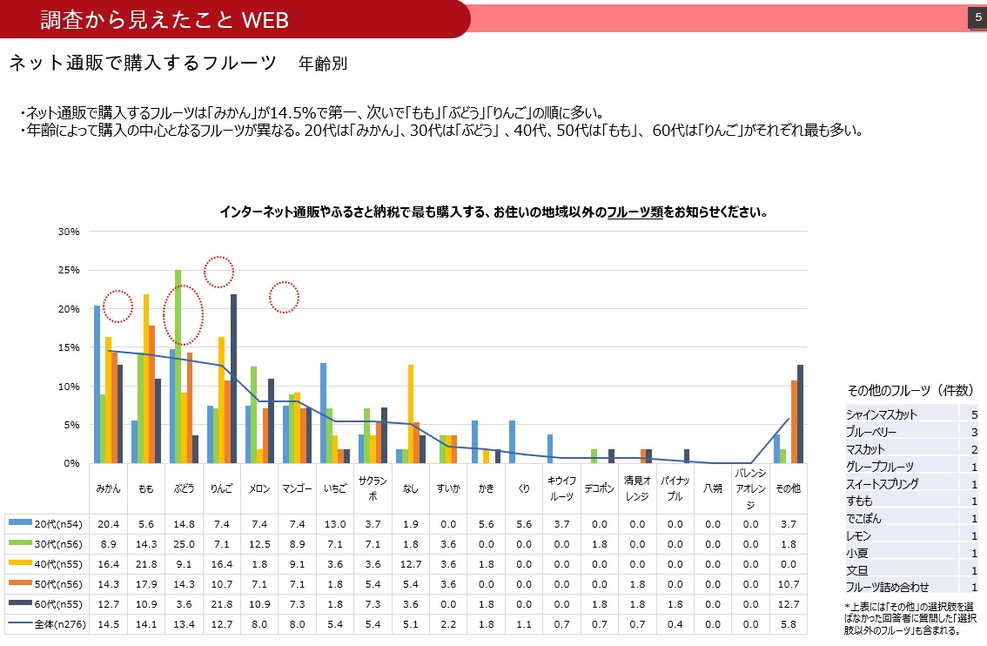Click the 17.9 cell for 50代 もも
This screenshot has width=987, height=646.
point(146,584)
